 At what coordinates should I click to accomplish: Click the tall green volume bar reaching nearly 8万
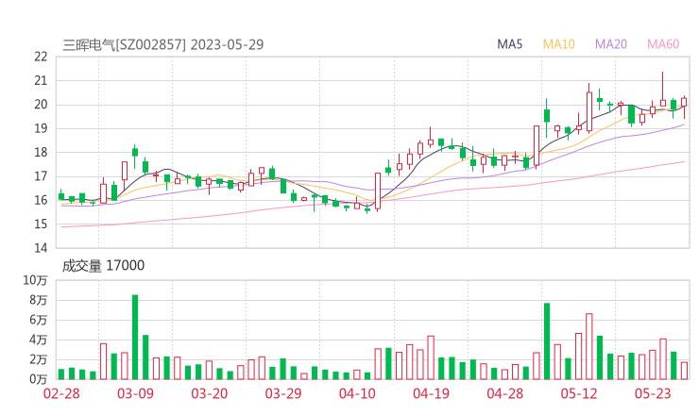547,341
